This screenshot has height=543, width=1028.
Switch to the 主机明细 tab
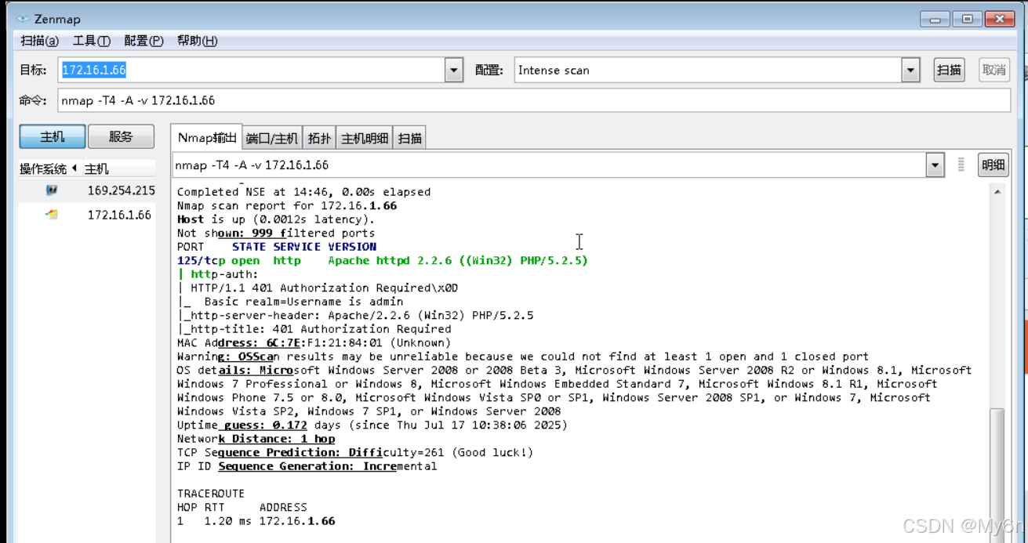tap(364, 139)
